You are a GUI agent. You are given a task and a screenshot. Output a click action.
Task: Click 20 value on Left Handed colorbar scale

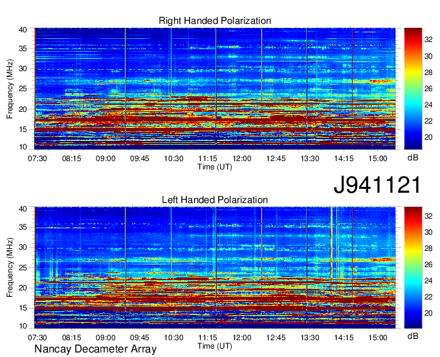click(x=428, y=313)
